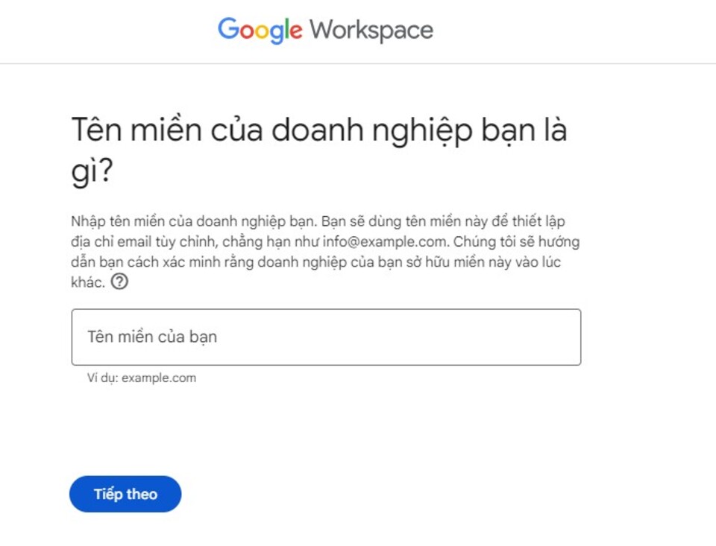Click the "Tên miền của bạn" placeholder label
Image resolution: width=716 pixels, height=546 pixels.
point(152,337)
